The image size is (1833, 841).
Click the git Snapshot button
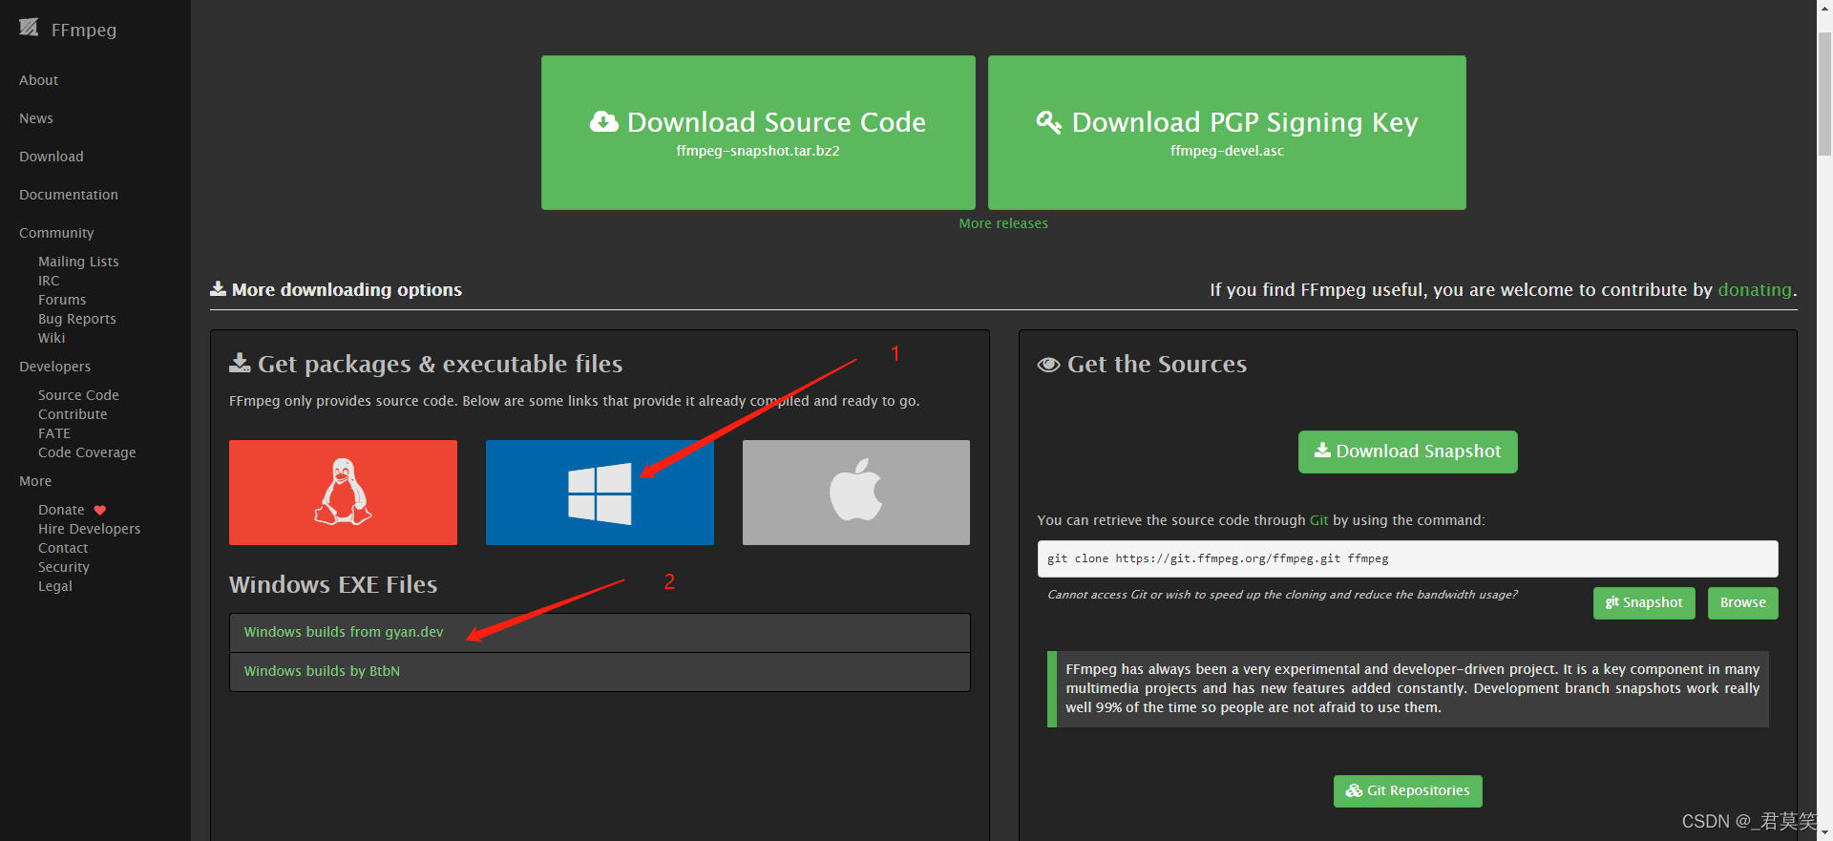[1644, 603]
